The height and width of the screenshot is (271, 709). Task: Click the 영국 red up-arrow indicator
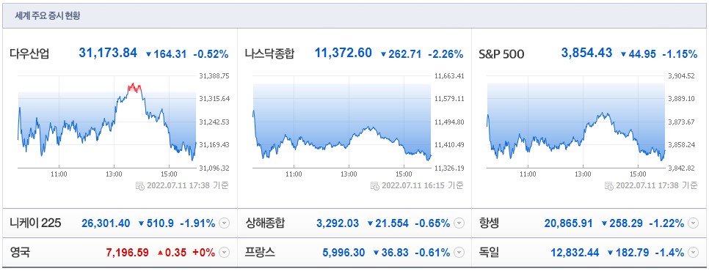pyautogui.click(x=160, y=253)
